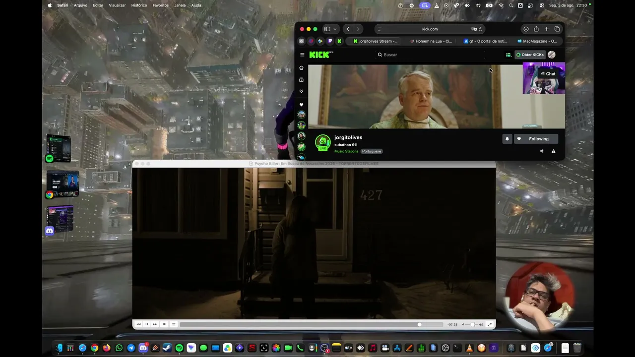The height and width of the screenshot is (357, 635).
Task: Open VLC from the Dock
Action: 469,348
